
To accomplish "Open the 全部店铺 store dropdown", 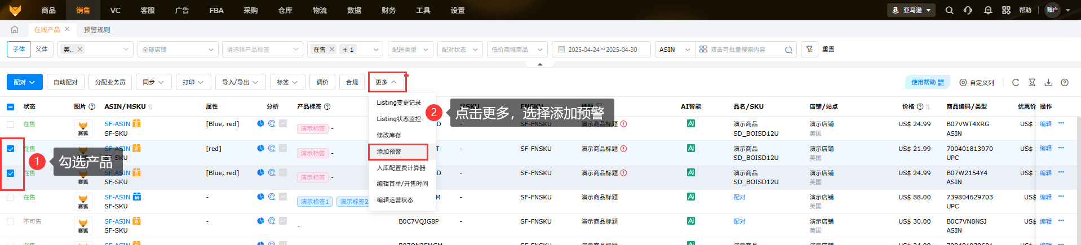I will (x=178, y=50).
